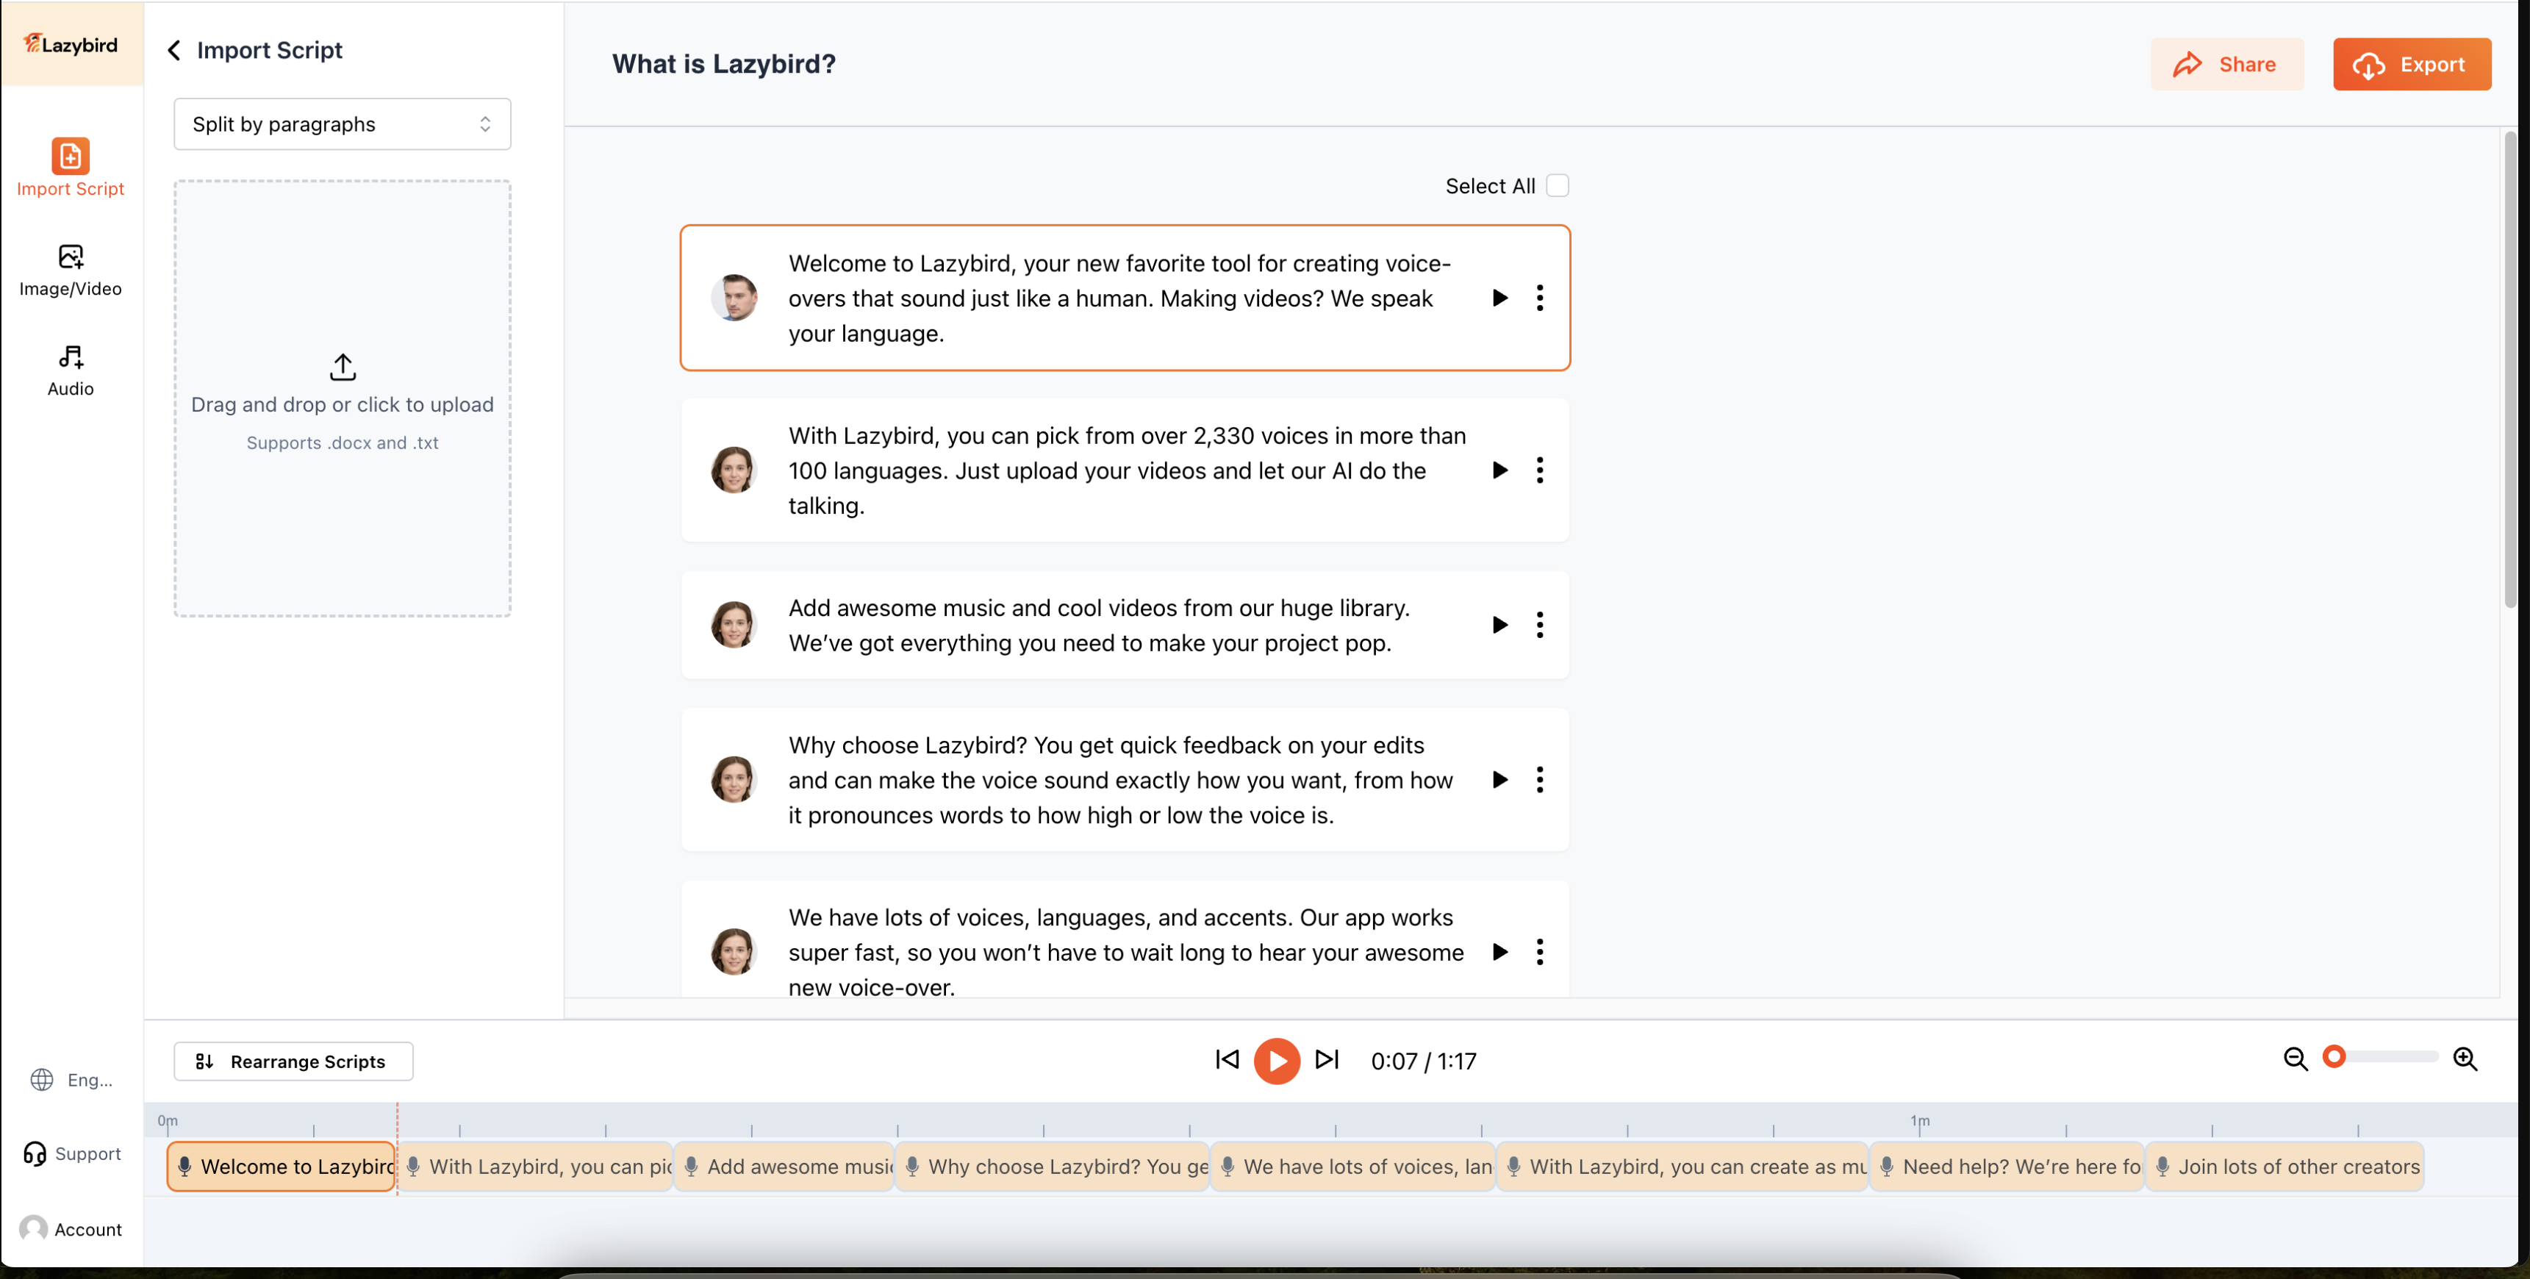The width and height of the screenshot is (2530, 1279).
Task: Zoom out the timeline with magnifier icon
Action: [x=2296, y=1059]
